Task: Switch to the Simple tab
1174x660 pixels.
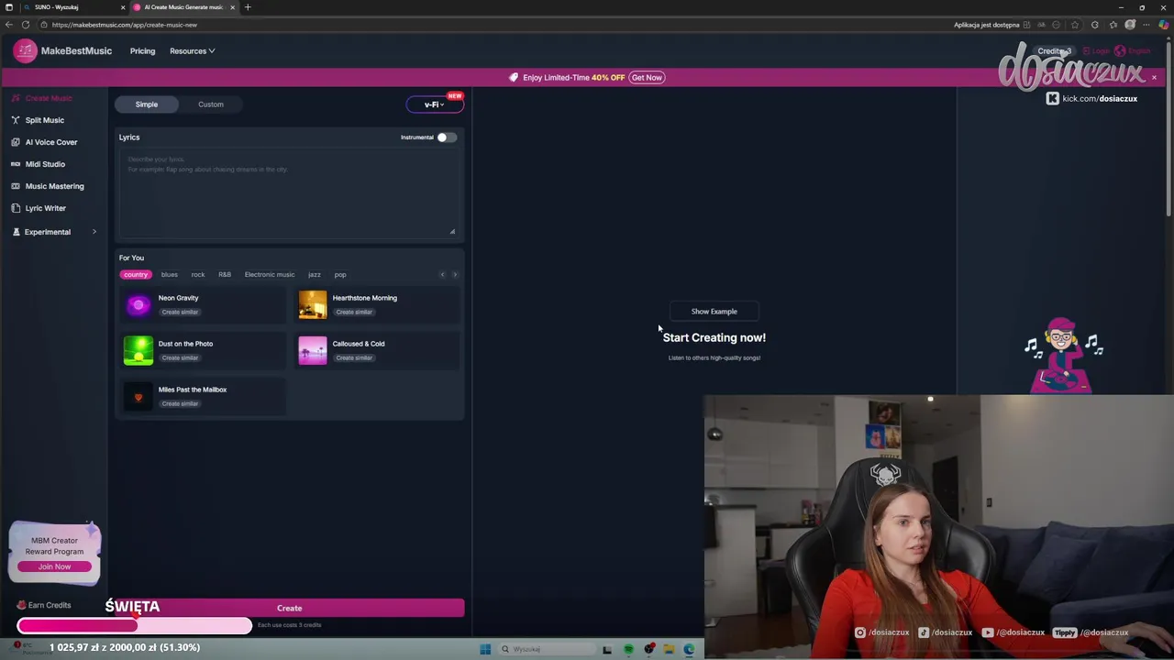Action: (x=147, y=104)
